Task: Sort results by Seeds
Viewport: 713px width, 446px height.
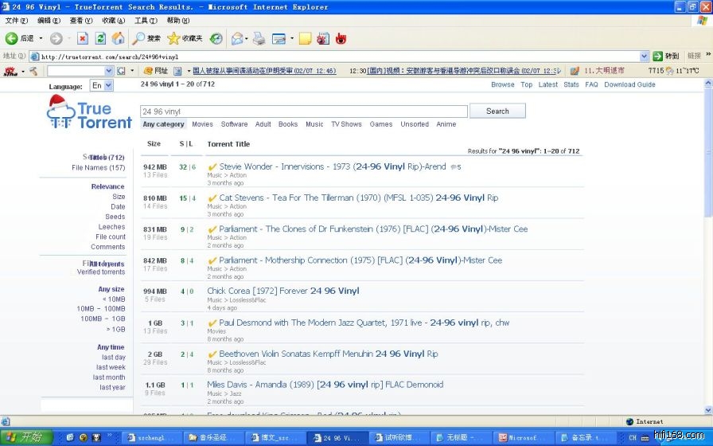Action: (115, 217)
